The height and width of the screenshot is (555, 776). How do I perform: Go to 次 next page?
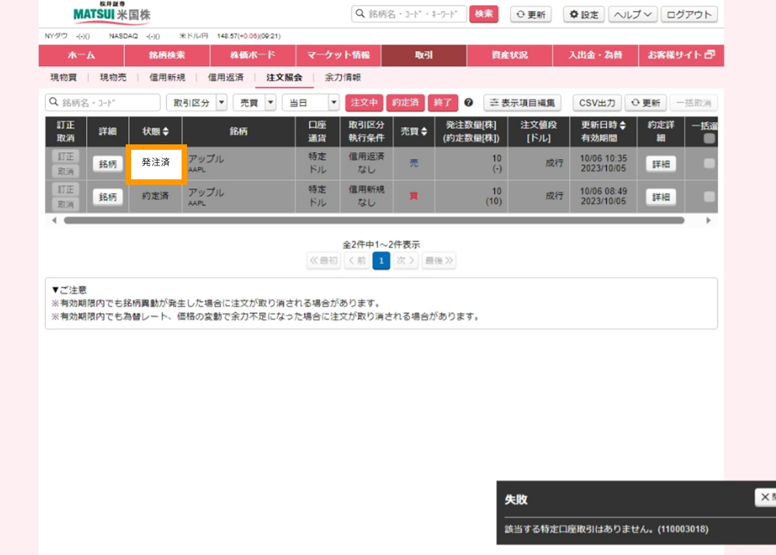pyautogui.click(x=405, y=260)
